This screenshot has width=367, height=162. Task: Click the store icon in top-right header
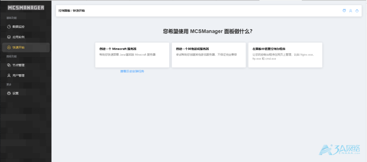(344, 11)
